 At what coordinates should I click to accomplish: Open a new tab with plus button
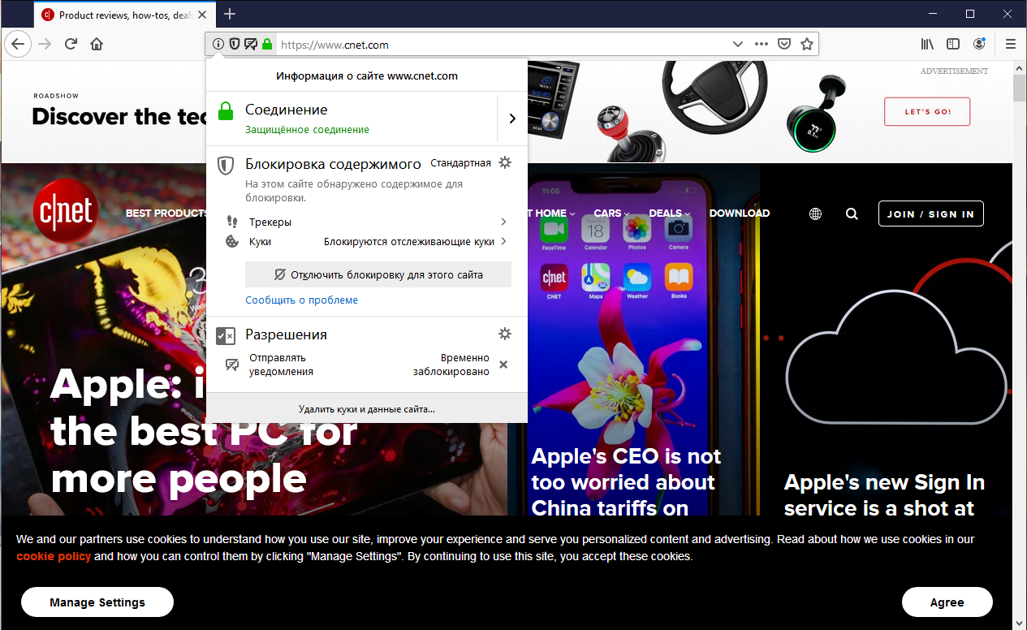click(x=230, y=14)
